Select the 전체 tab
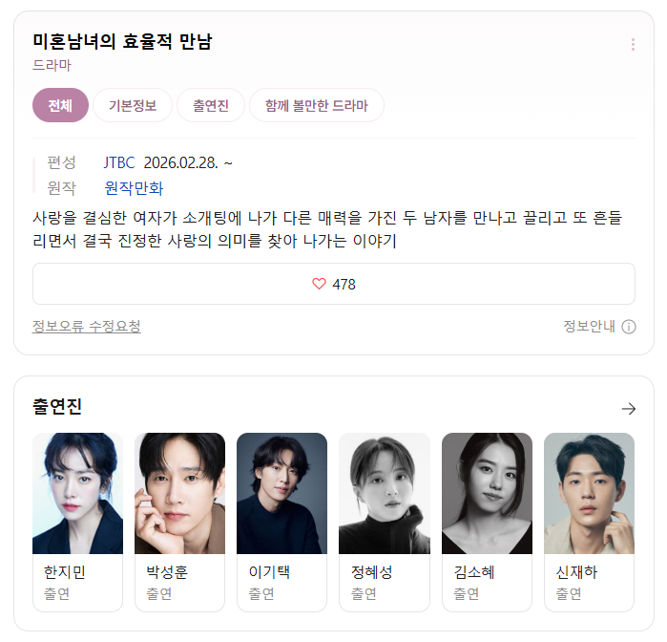Viewport: 667px width, 642px height. pos(60,105)
